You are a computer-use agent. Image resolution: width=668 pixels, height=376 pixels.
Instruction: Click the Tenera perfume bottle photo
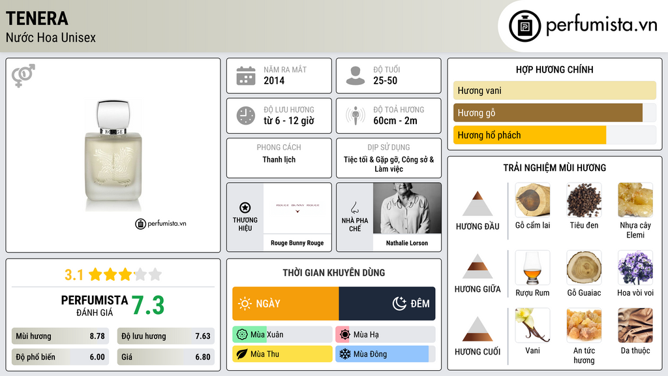(114, 155)
